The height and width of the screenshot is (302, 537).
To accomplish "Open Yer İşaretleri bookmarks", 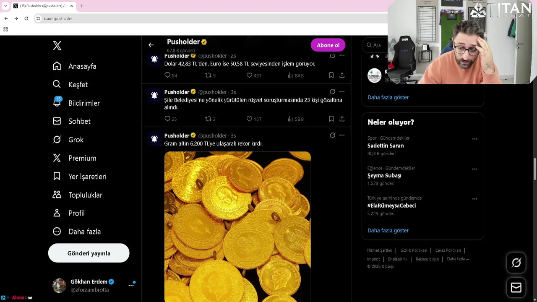I will pyautogui.click(x=79, y=177).
